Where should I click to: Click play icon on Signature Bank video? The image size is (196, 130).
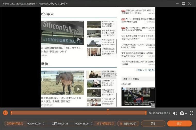point(78,39)
